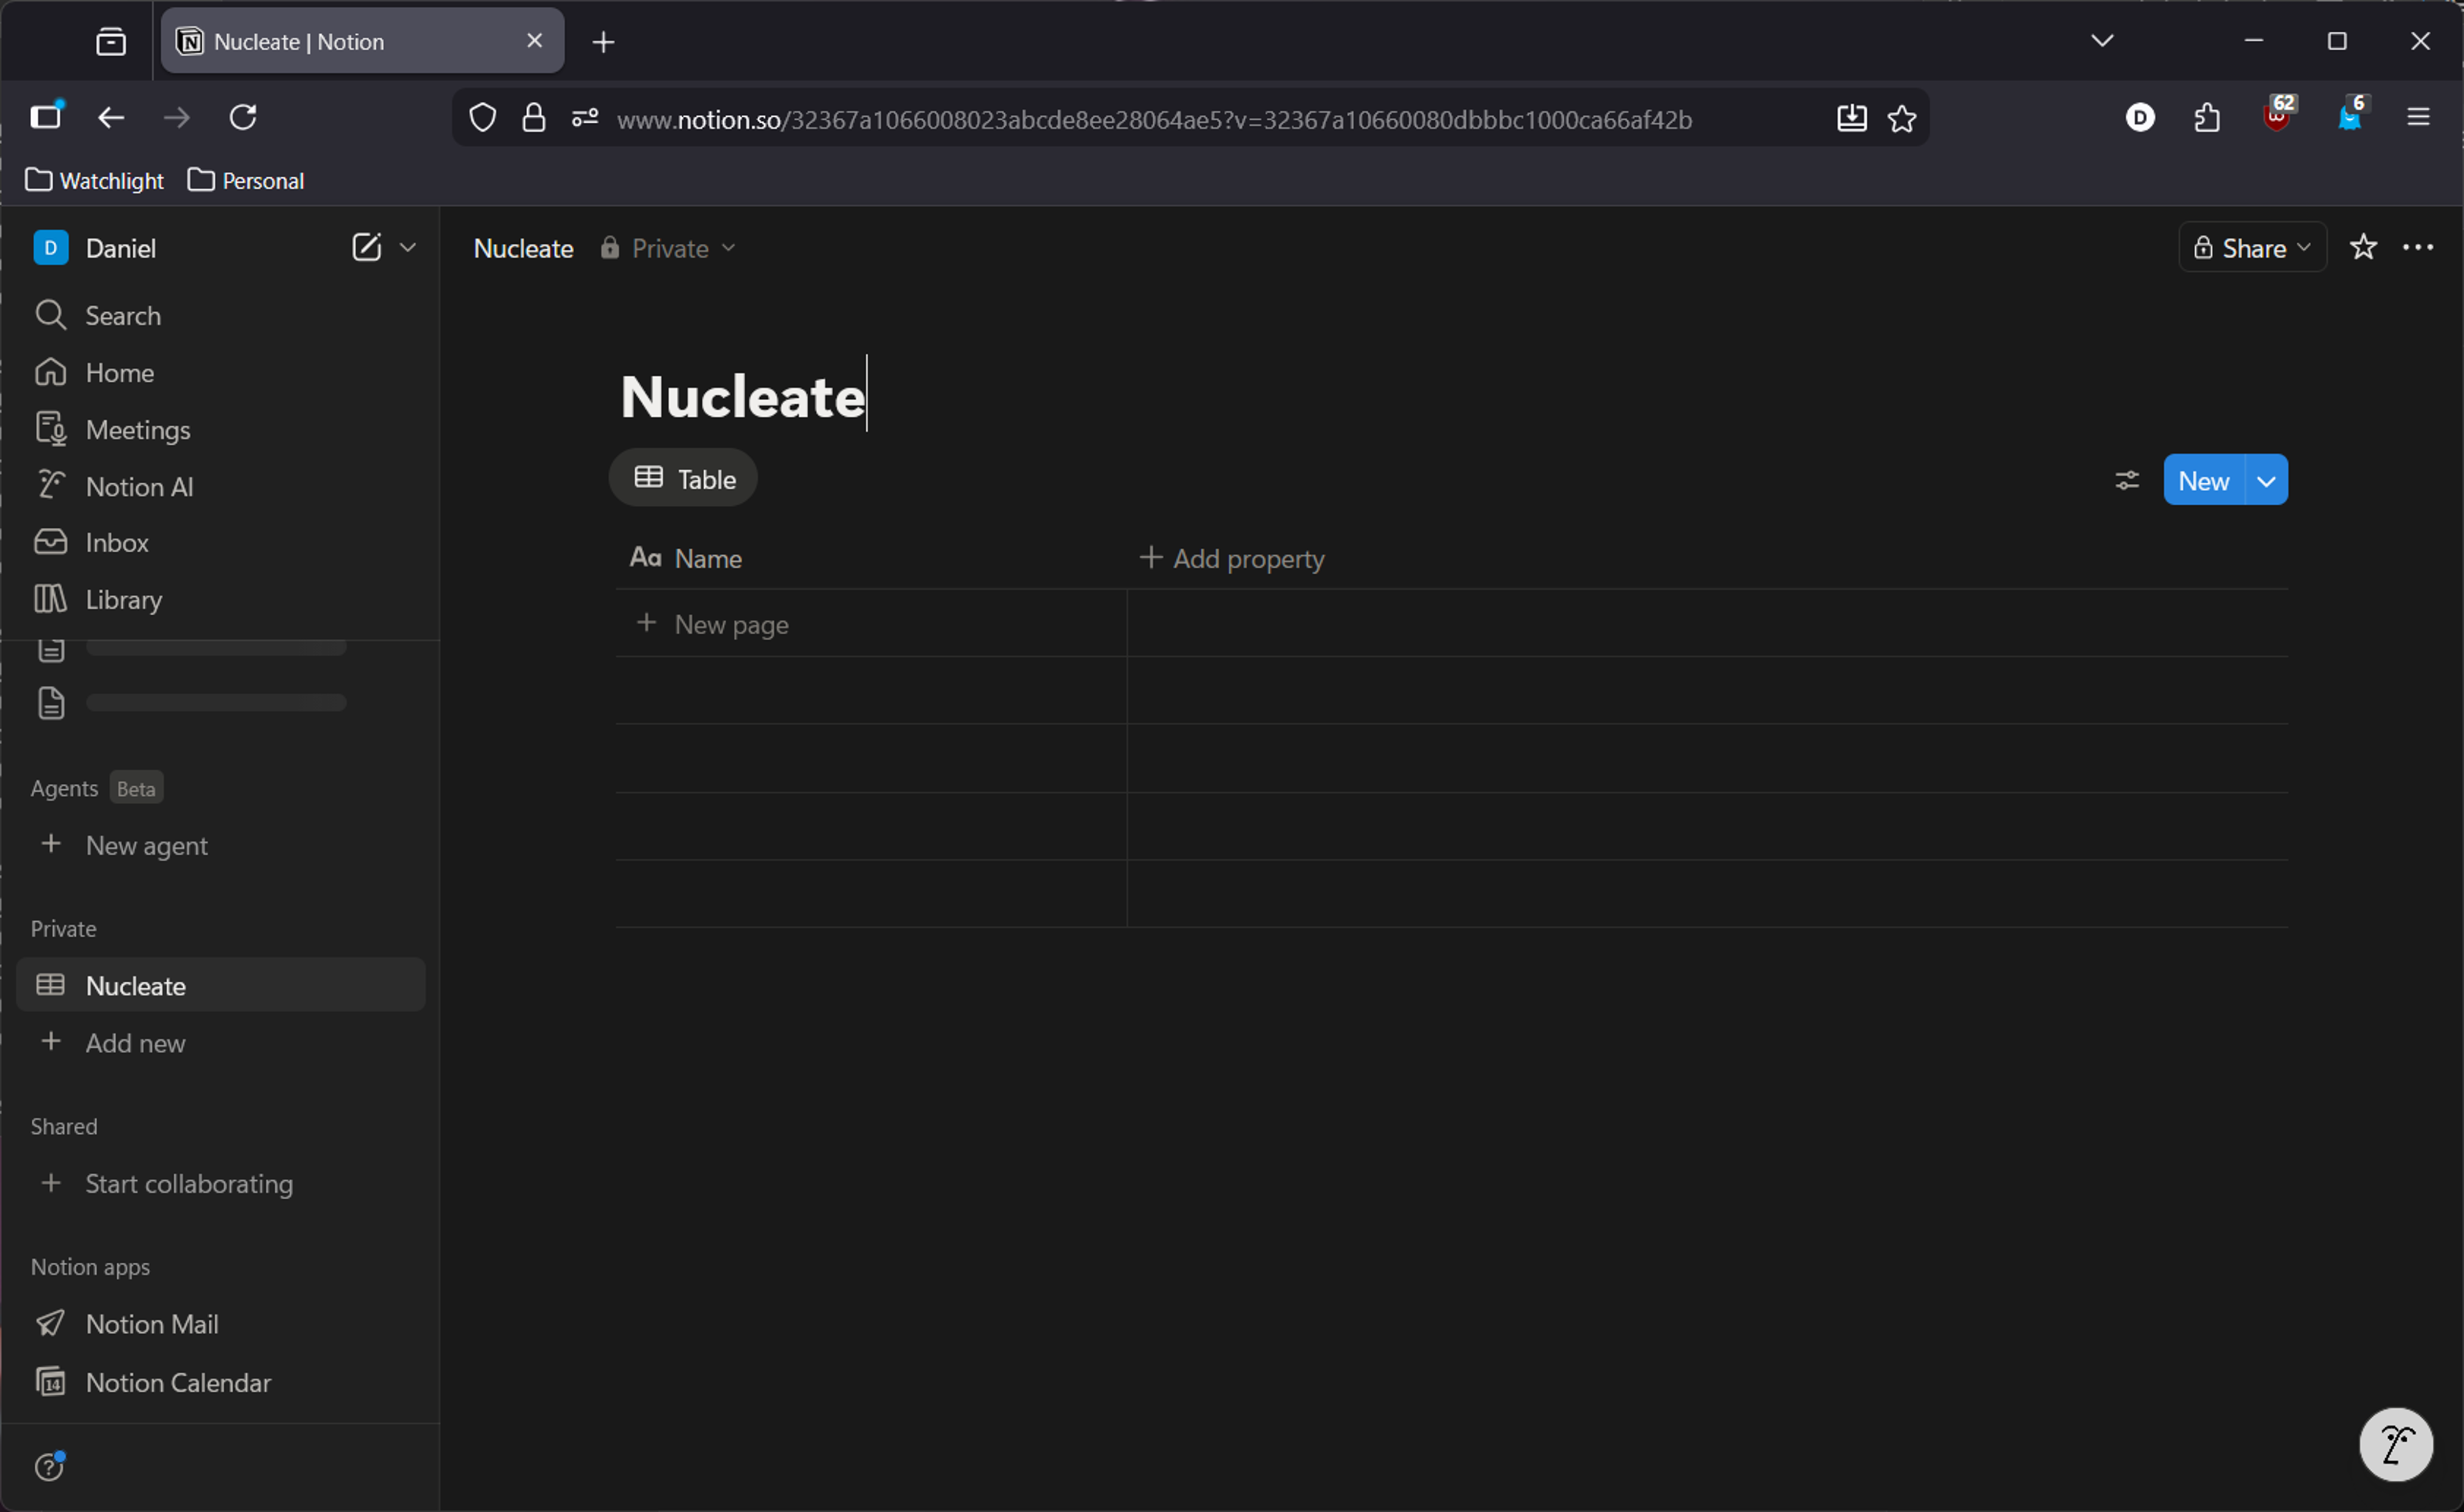The width and height of the screenshot is (2464, 1512).
Task: Open the Notion AI floating assistant button
Action: [x=2395, y=1444]
